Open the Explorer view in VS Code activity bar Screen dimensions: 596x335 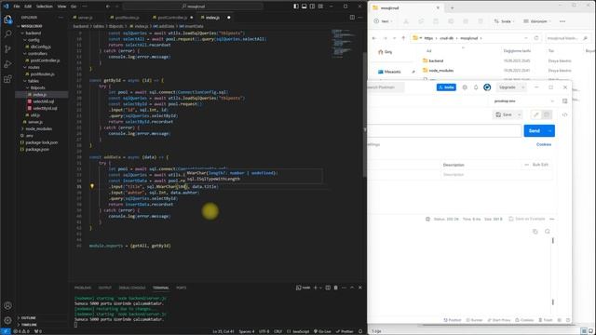coord(7,20)
